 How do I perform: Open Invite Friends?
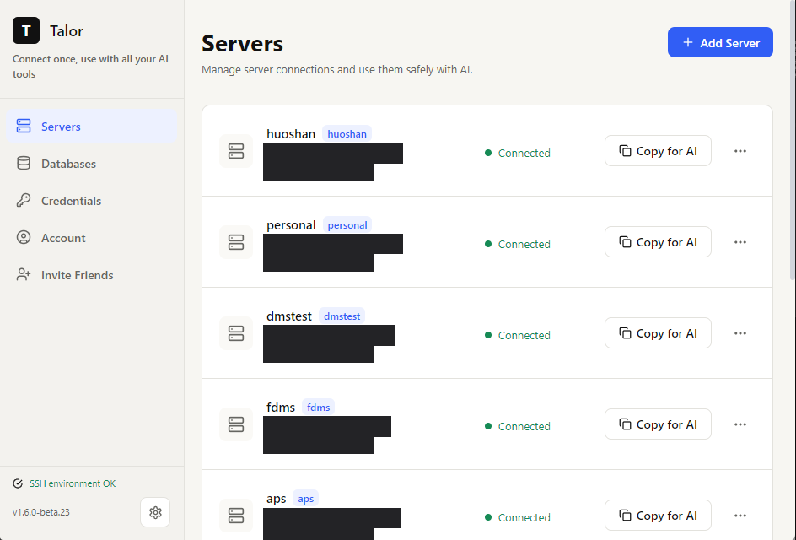[x=91, y=275]
